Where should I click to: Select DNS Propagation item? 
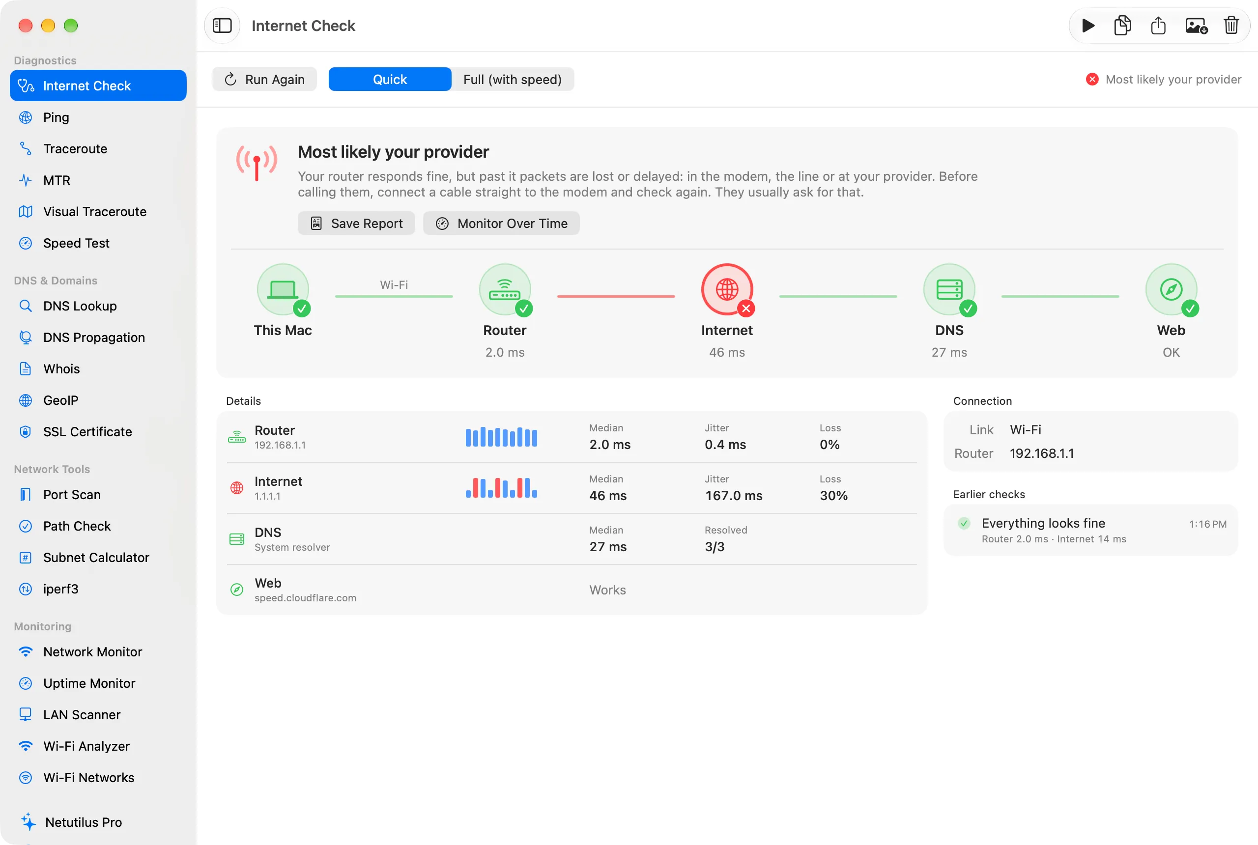click(98, 338)
